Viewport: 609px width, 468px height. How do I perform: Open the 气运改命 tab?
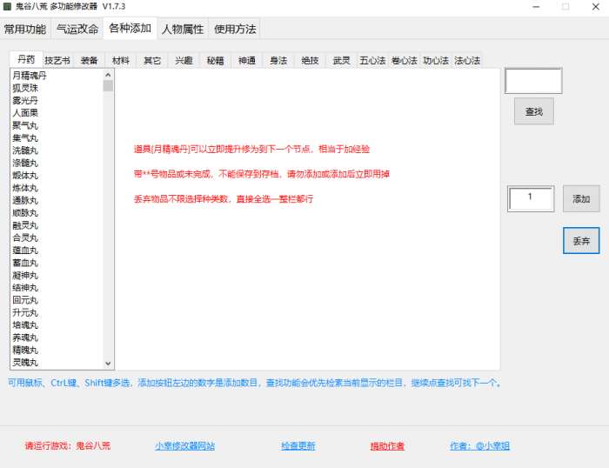coord(77,29)
